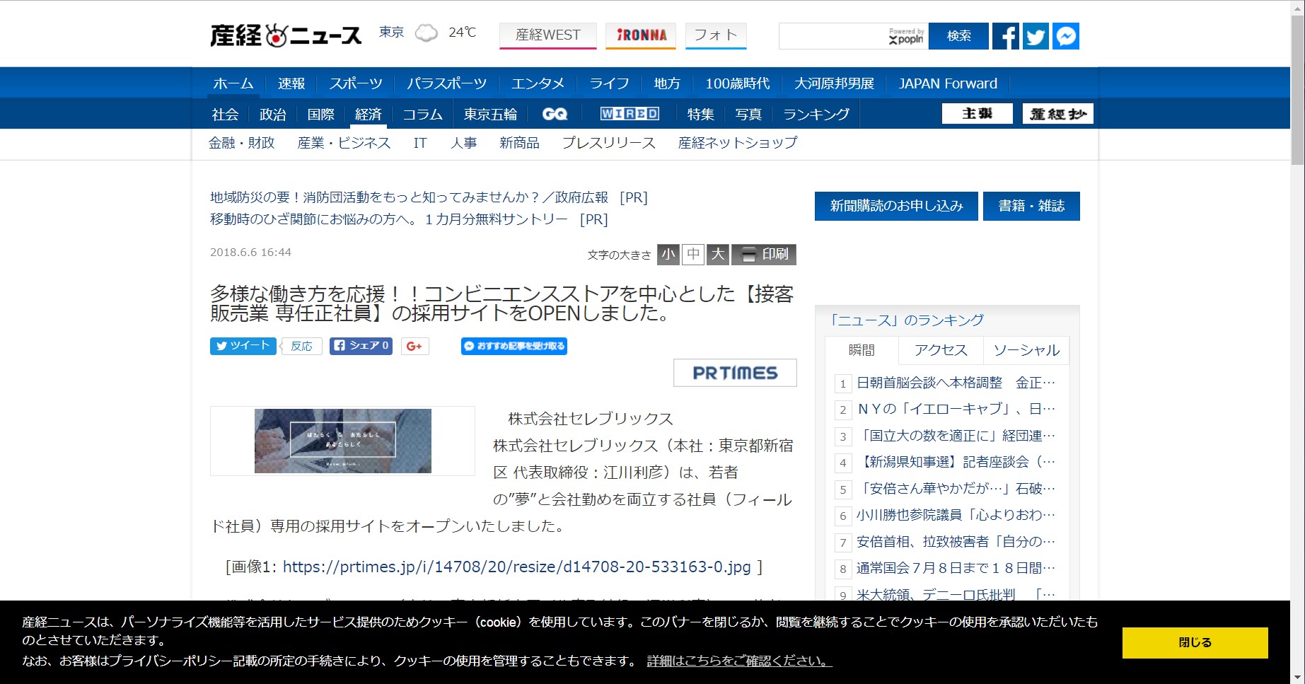Click the 産経抄 button

coord(1058,113)
